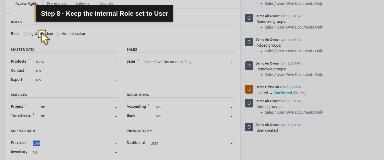Open Sales group link in 6:16 PM message

pos(294,75)
